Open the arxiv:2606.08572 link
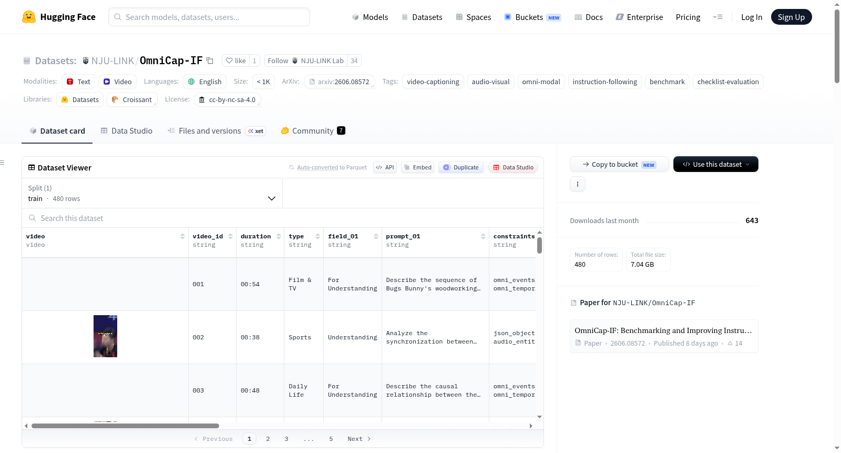This screenshot has width=841, height=453. 340,82
